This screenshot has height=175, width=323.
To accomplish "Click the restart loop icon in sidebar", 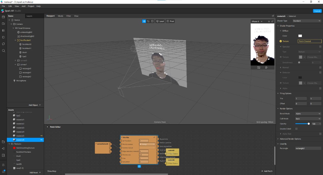I will click(x=3, y=44).
